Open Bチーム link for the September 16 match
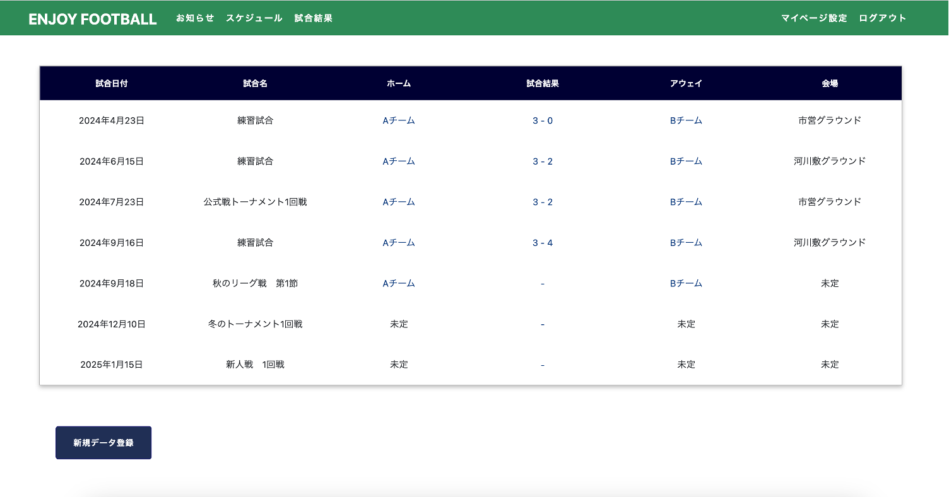This screenshot has height=497, width=949. (x=685, y=242)
